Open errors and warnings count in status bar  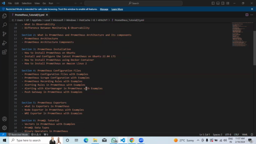(36, 134)
